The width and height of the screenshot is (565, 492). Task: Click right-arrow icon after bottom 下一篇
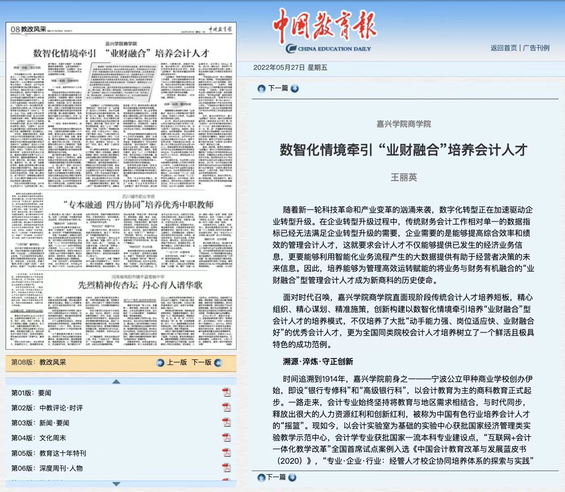pos(292,477)
